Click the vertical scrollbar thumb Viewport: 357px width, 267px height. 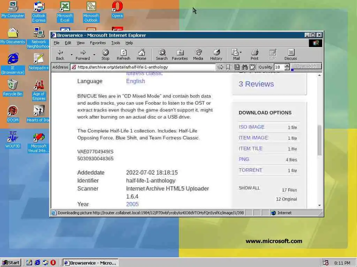point(319,140)
